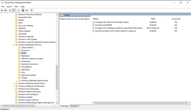Select the Windows Ink Workspace folder

(x=28, y=94)
